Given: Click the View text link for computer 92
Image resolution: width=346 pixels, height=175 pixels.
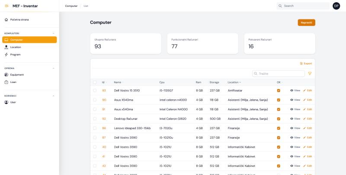Looking at the screenshot, I should pyautogui.click(x=297, y=118).
